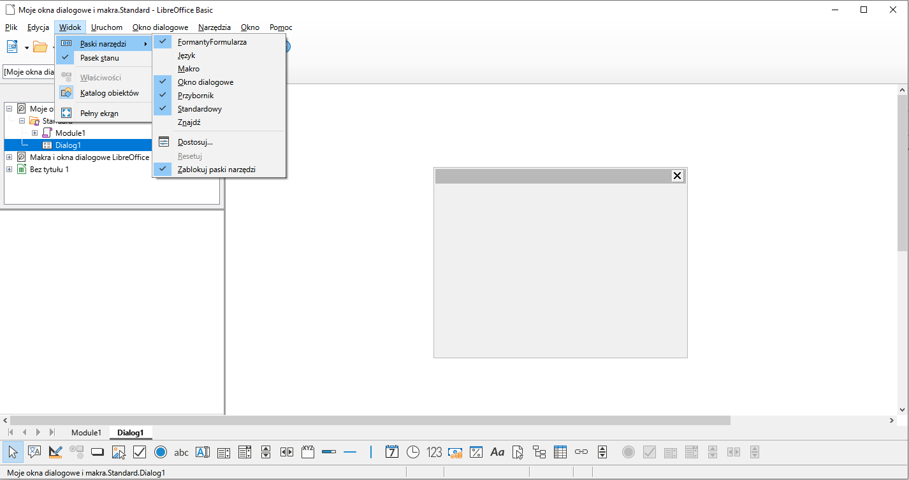Jump to first tab with navigation arrow
This screenshot has height=480, width=909.
click(x=10, y=432)
